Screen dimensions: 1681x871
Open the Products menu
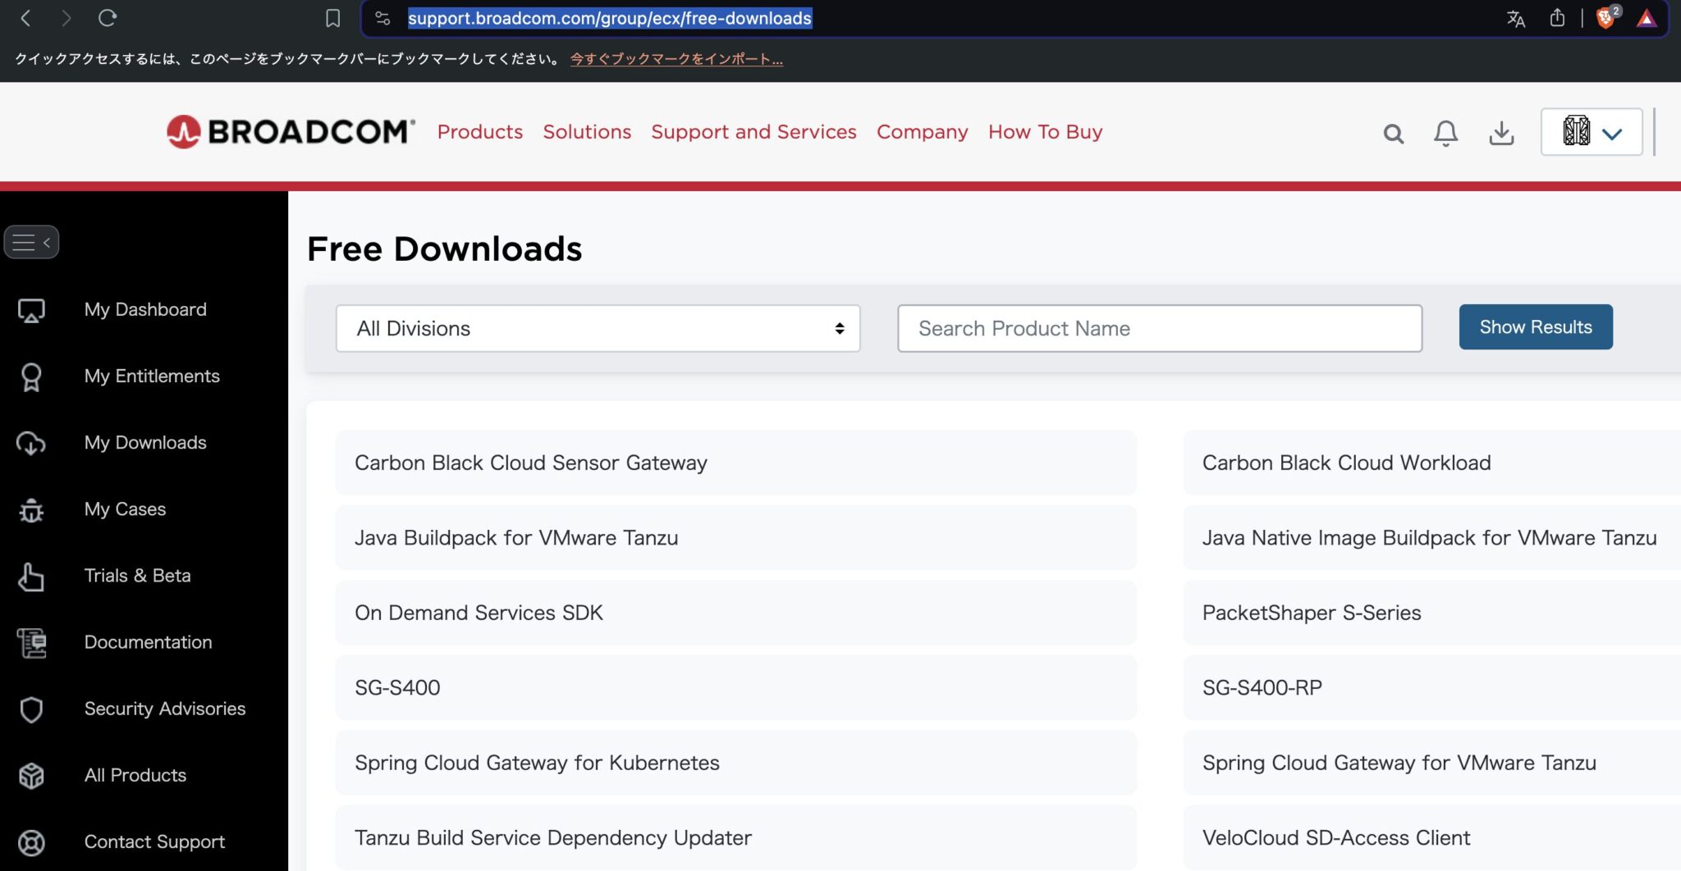pyautogui.click(x=479, y=131)
